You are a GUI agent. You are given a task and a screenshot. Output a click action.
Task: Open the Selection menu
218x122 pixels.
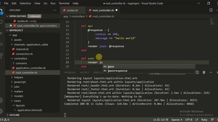click(x=25, y=3)
